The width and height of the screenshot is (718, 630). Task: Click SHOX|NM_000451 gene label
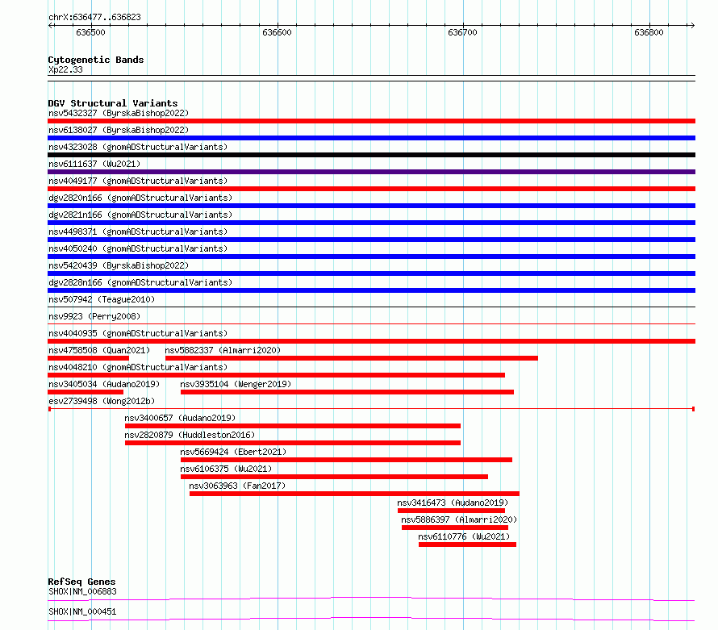[82, 611]
